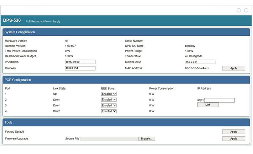The height and width of the screenshot is (154, 253).
Task: Open EEE State dropdown for port 2
Action: click(x=109, y=99)
